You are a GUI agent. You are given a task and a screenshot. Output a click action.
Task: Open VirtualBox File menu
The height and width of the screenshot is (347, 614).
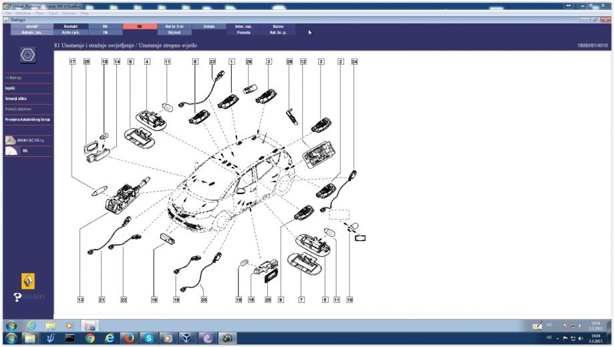click(8, 13)
